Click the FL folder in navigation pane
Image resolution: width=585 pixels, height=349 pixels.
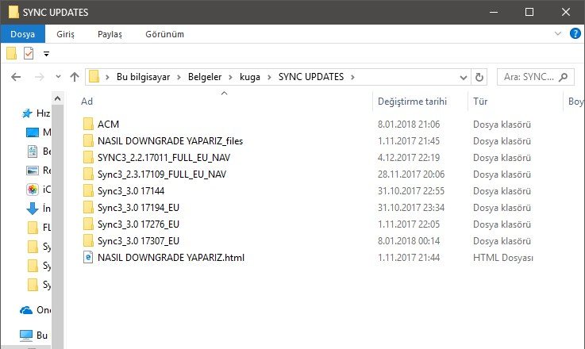(40, 227)
